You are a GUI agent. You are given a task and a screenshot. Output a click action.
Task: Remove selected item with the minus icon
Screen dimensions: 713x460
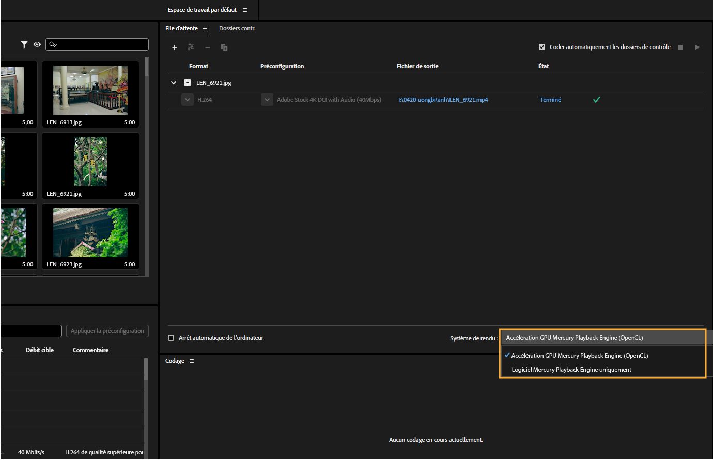point(207,47)
